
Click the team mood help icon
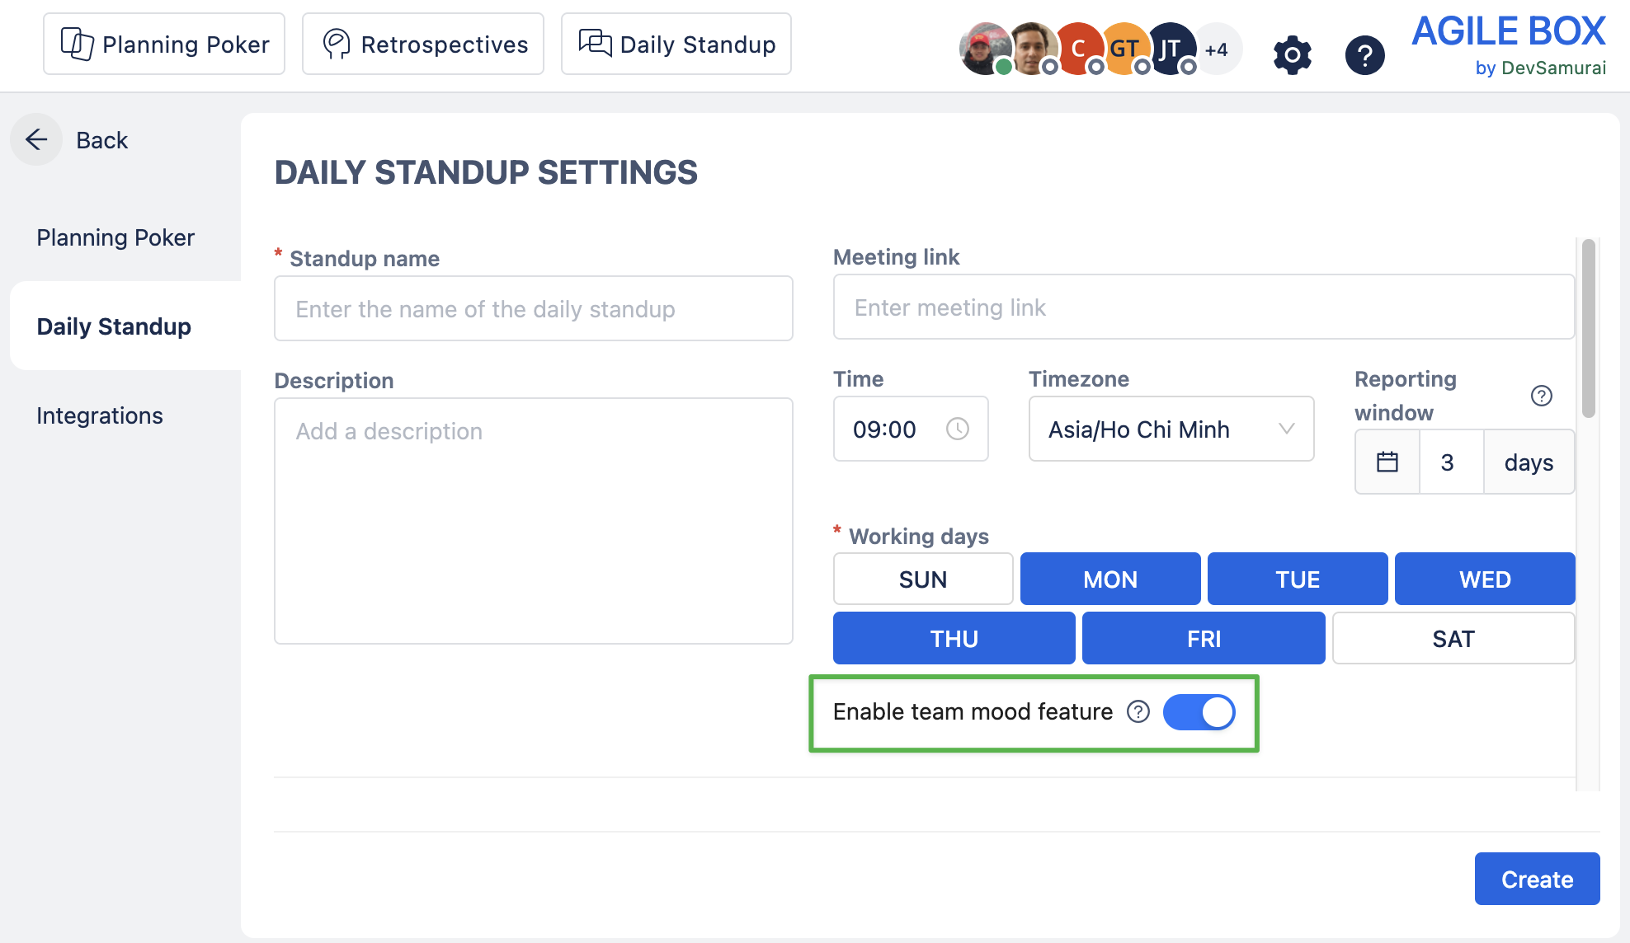[1138, 711]
